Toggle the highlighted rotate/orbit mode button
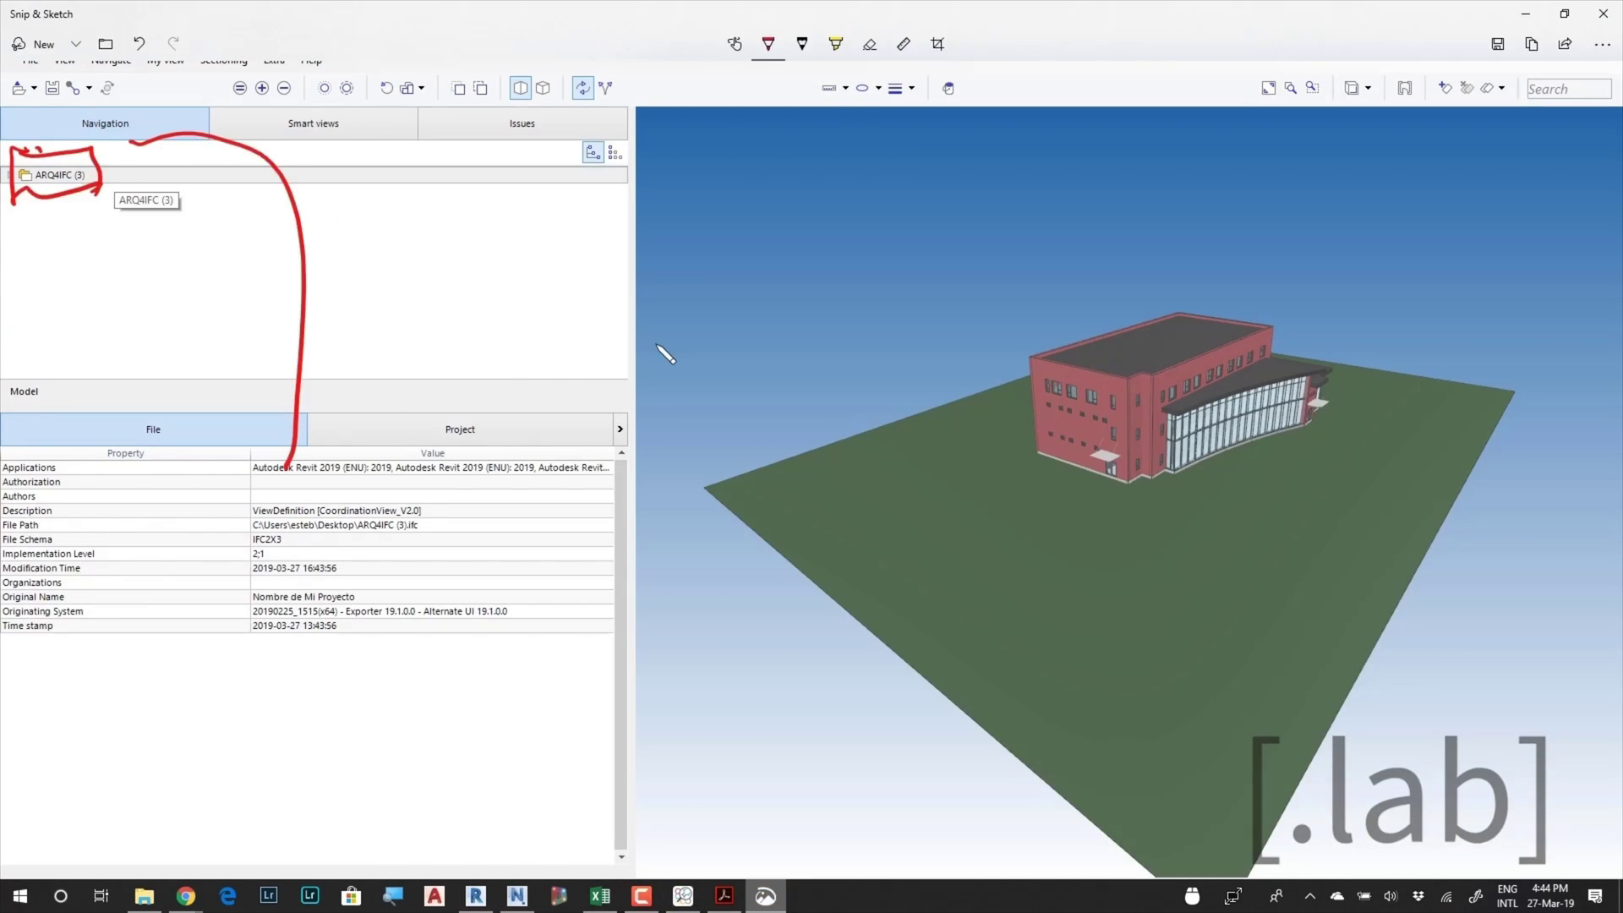The width and height of the screenshot is (1623, 913). coord(582,88)
